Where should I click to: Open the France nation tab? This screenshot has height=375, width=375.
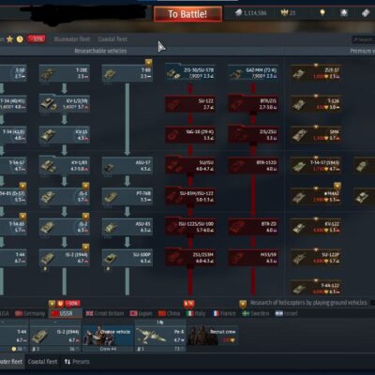point(224,313)
